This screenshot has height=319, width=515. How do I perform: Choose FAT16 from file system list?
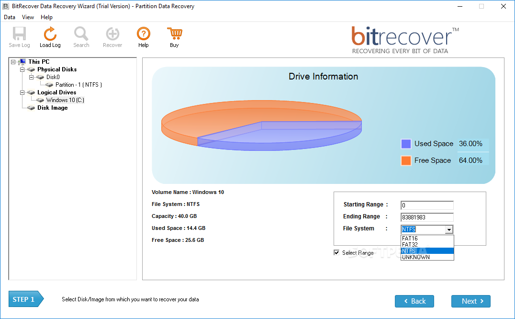pos(427,238)
